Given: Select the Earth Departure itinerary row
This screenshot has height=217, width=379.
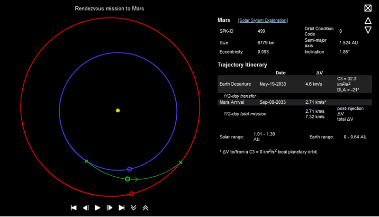Looking at the screenshot, I should pyautogui.click(x=295, y=84).
